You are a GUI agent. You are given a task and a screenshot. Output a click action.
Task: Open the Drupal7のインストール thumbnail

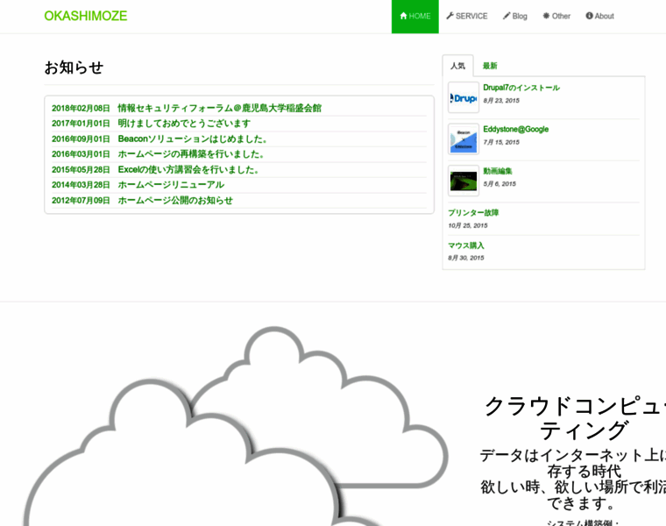click(464, 97)
